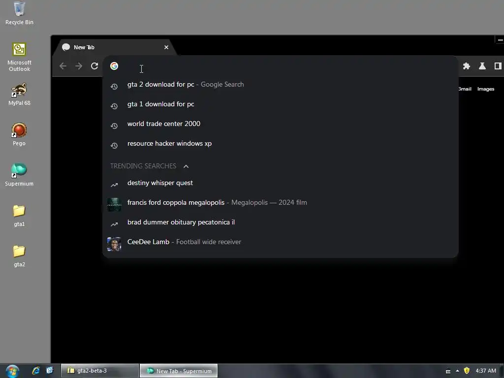Open the Extensions puzzle icon
This screenshot has width=504, height=378.
467,66
